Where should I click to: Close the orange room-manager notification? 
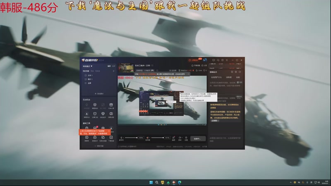(x=109, y=131)
